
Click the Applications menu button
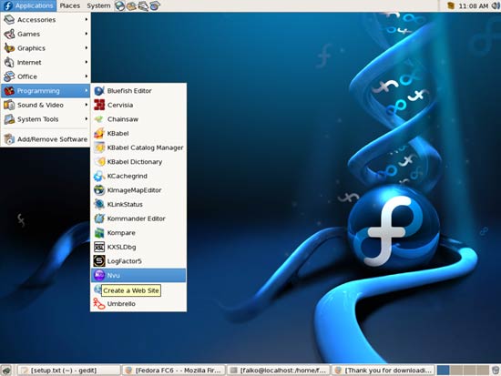click(x=28, y=5)
